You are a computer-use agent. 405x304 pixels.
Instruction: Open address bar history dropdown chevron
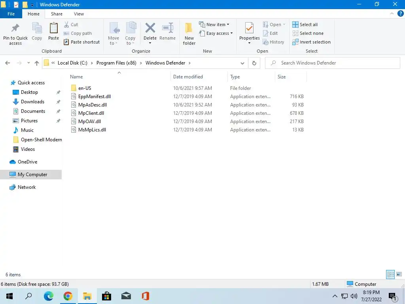click(242, 63)
